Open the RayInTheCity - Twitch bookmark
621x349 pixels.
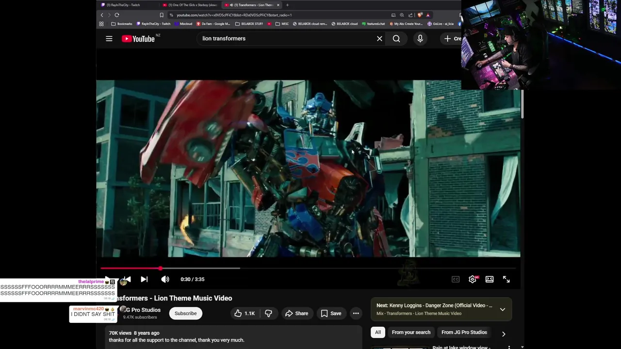pos(153,24)
